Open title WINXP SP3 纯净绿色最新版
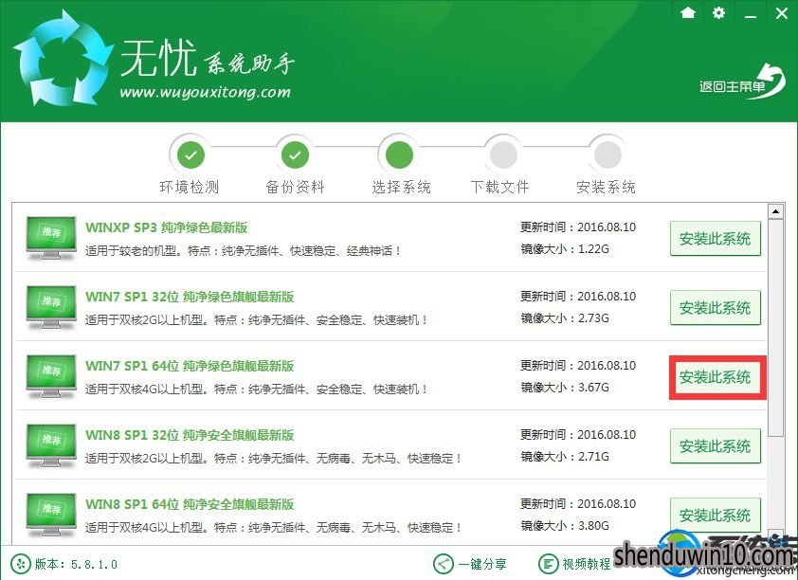 pos(167,227)
